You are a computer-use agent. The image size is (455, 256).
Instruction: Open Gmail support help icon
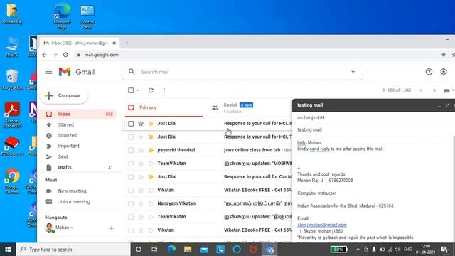pos(429,72)
